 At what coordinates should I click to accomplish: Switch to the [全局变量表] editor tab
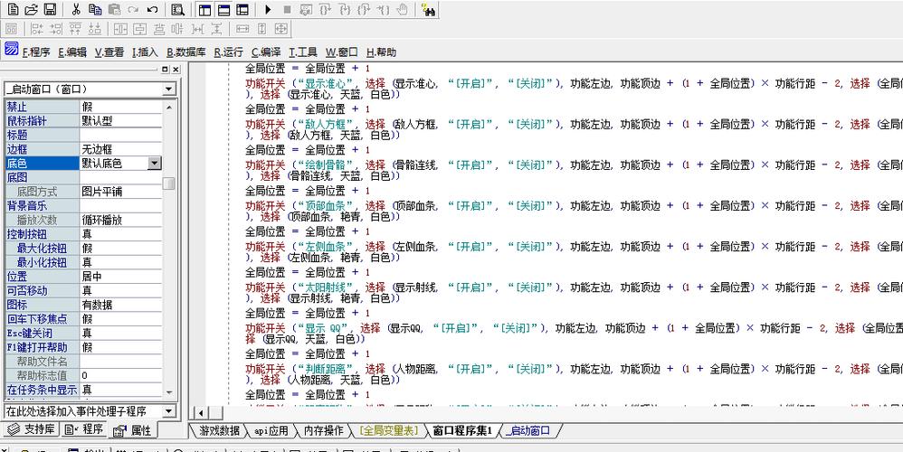click(x=389, y=430)
